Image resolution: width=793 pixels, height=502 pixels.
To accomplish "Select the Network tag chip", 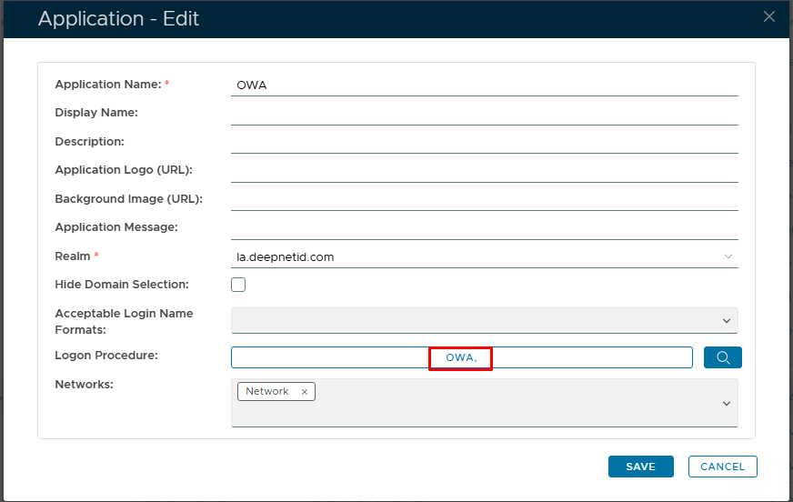I will (x=267, y=392).
